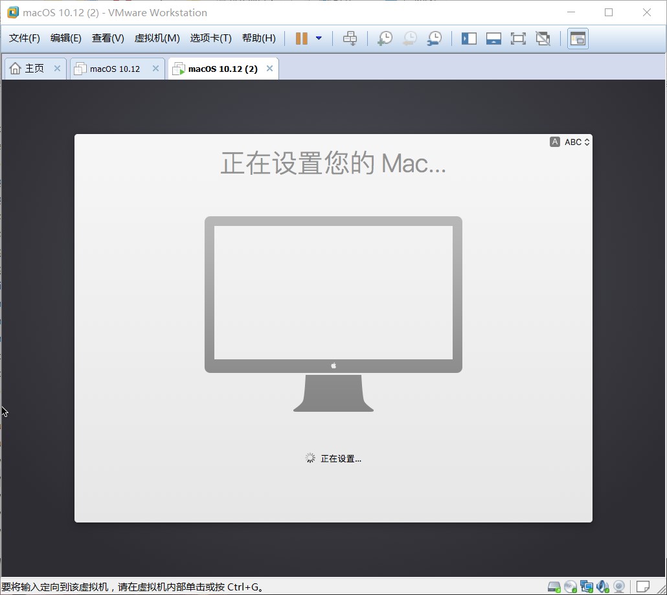Close the VMware Workstation window
Screen dimensions: 667x595
646,12
